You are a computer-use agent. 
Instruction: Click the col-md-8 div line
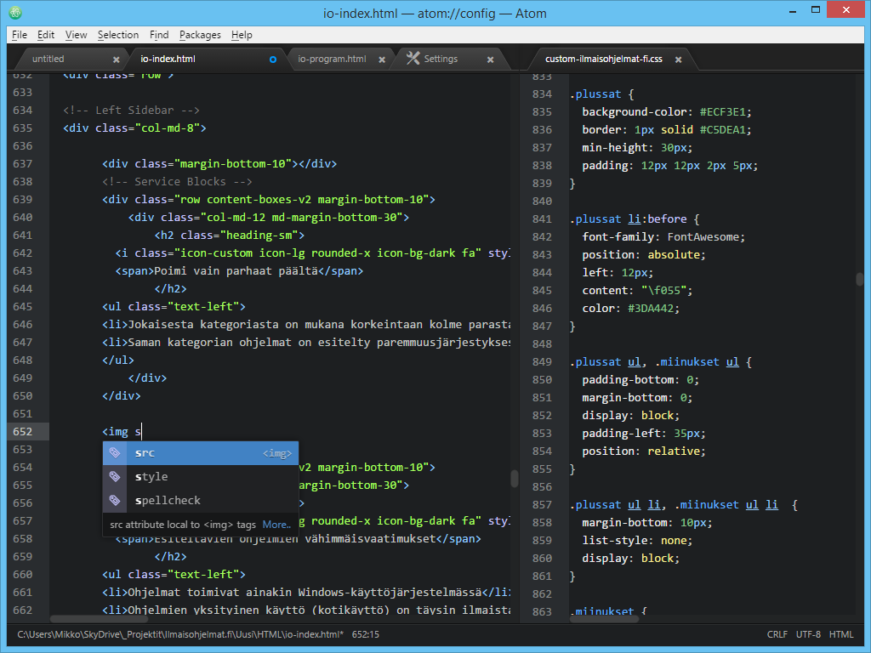click(134, 128)
